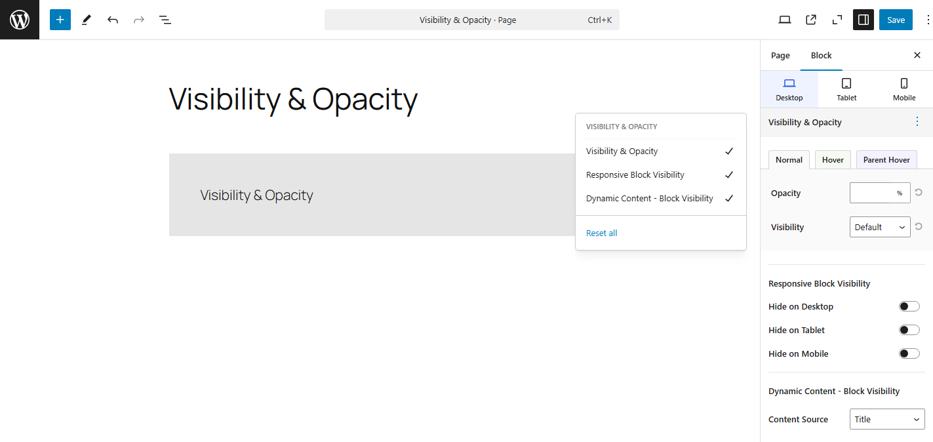
Task: Click the Reset all link
Action: pyautogui.click(x=601, y=233)
